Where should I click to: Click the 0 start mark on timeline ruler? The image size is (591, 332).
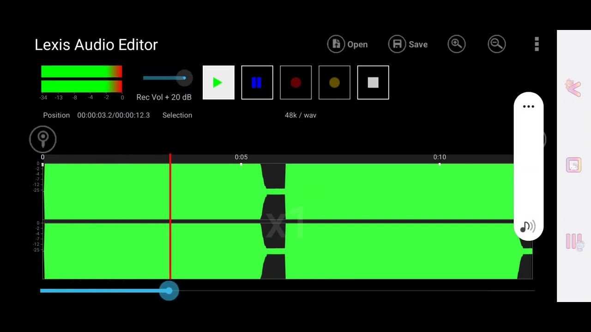point(42,157)
